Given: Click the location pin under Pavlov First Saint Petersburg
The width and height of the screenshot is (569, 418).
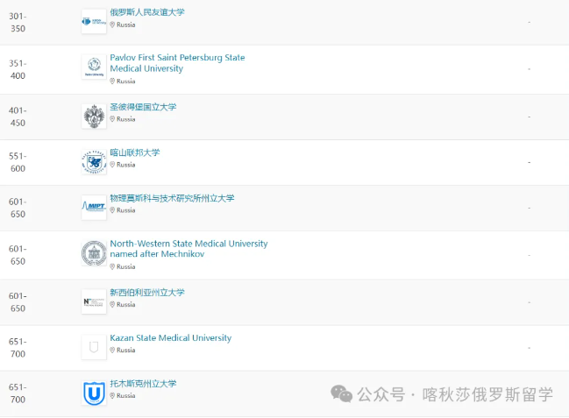Looking at the screenshot, I should click(112, 81).
